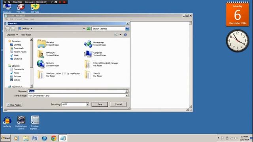Screen dimensions: 253x142
Task: Select the MAHADAY user folder icon
Action: click(x=41, y=54)
